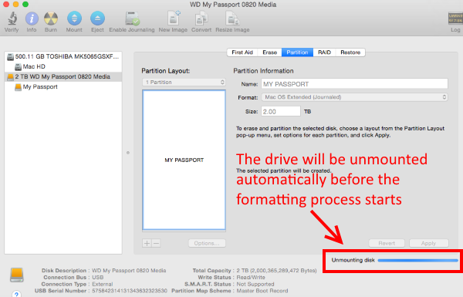The height and width of the screenshot is (297, 463).
Task: Click the Enable Journaling icon
Action: tap(132, 19)
